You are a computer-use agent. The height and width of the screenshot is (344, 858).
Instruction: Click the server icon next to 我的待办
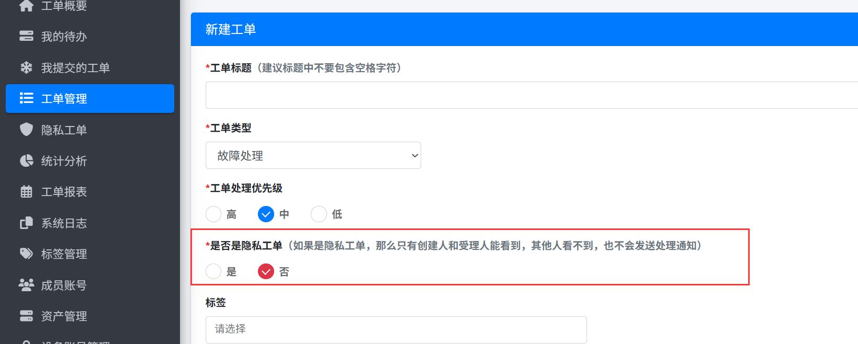click(x=26, y=36)
